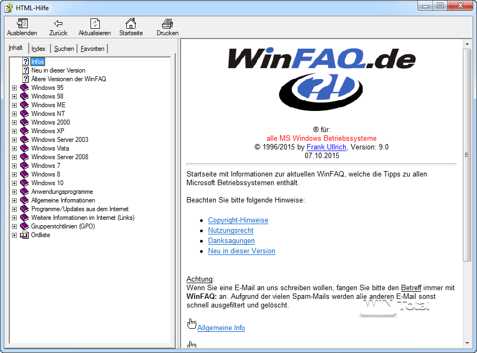Click the book icon next to Windows NT
The image size is (477, 353).
(24, 114)
